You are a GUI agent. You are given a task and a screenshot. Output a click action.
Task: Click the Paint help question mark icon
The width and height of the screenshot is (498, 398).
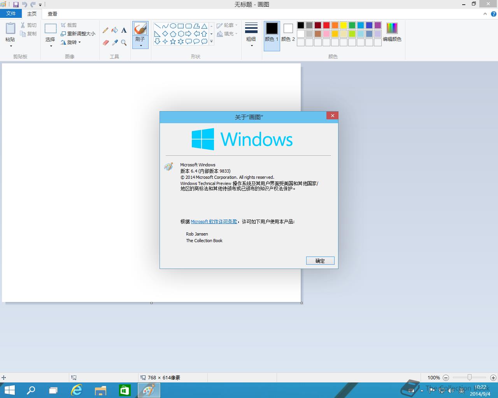tap(493, 14)
